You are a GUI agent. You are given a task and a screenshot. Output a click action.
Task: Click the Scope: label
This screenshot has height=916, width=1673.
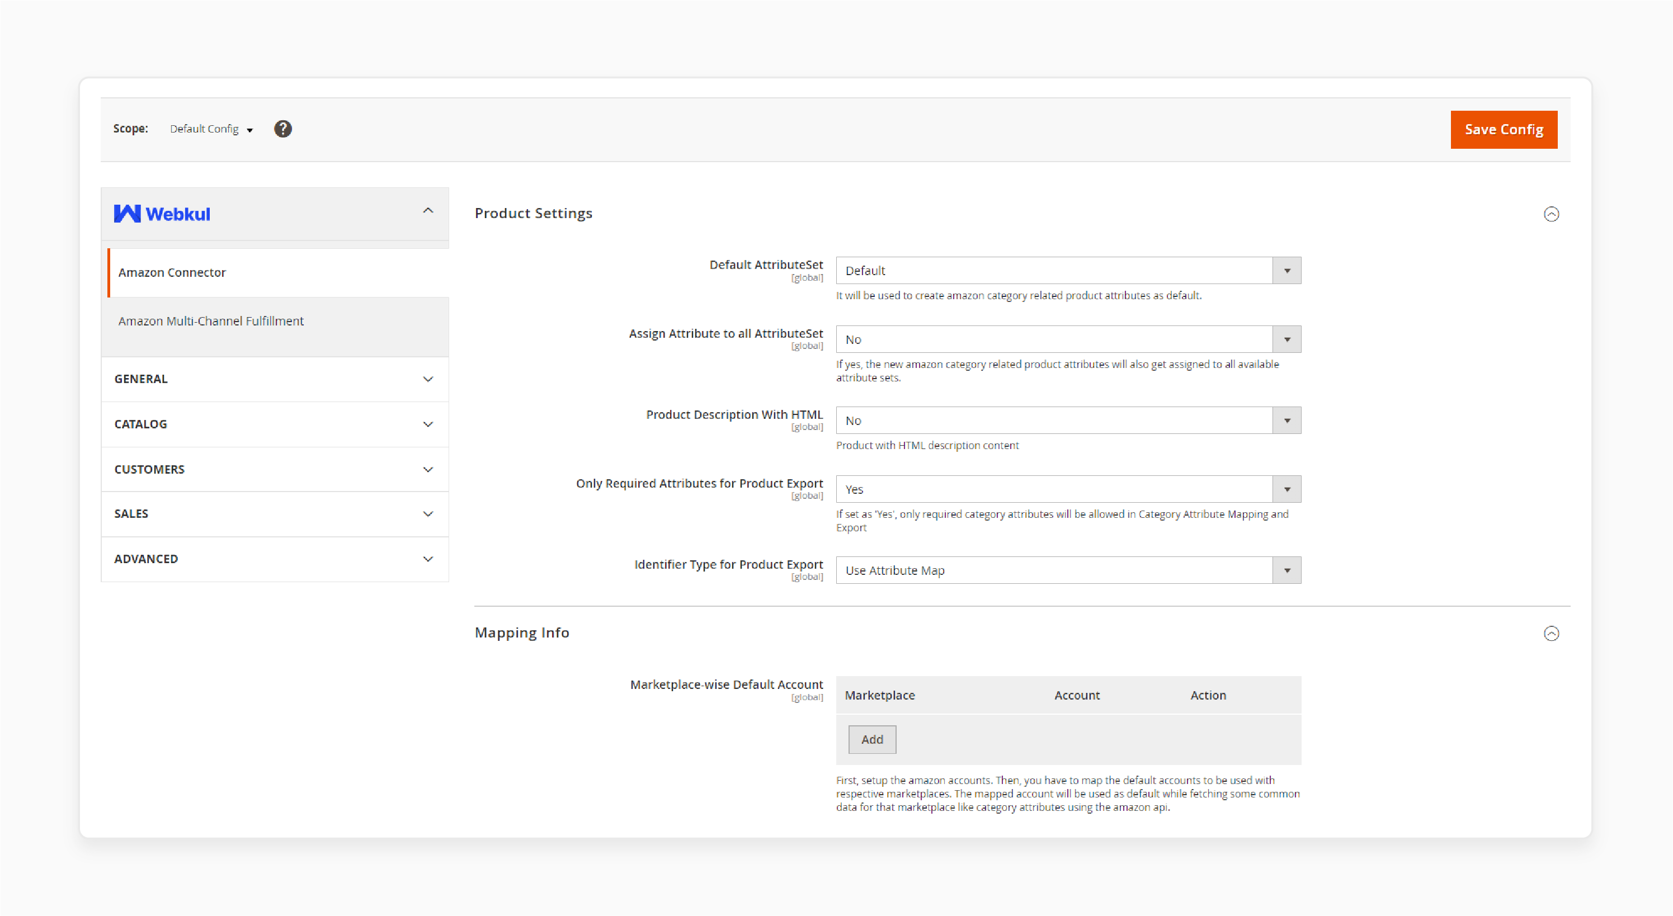click(130, 129)
